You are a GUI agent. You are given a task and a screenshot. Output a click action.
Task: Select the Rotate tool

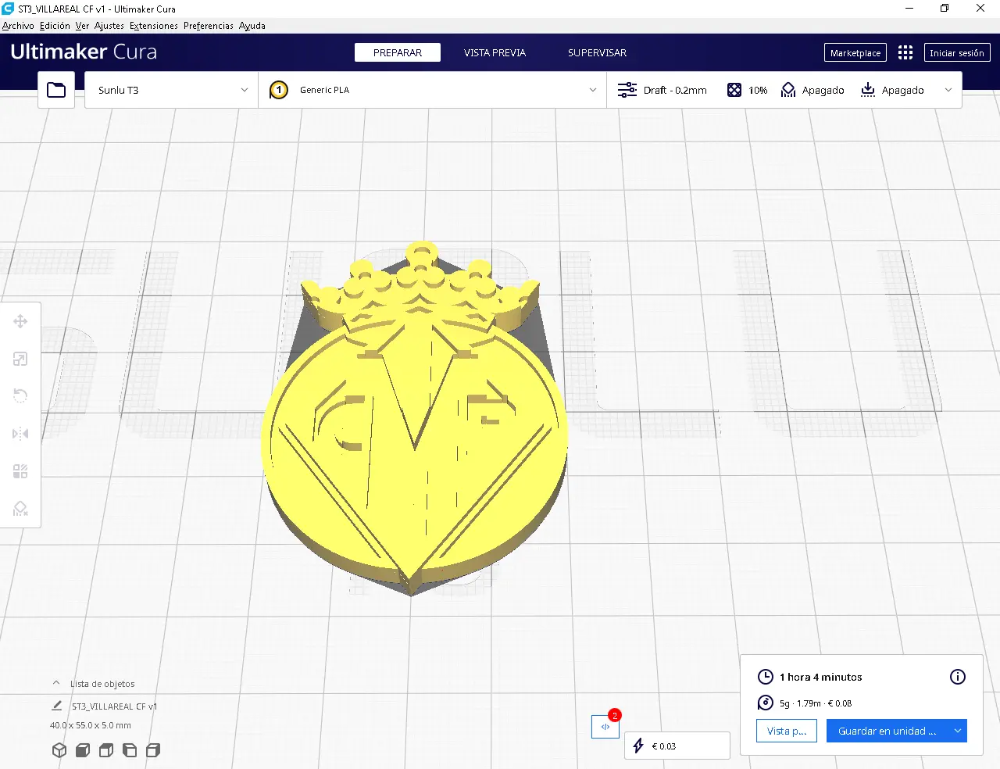click(20, 395)
